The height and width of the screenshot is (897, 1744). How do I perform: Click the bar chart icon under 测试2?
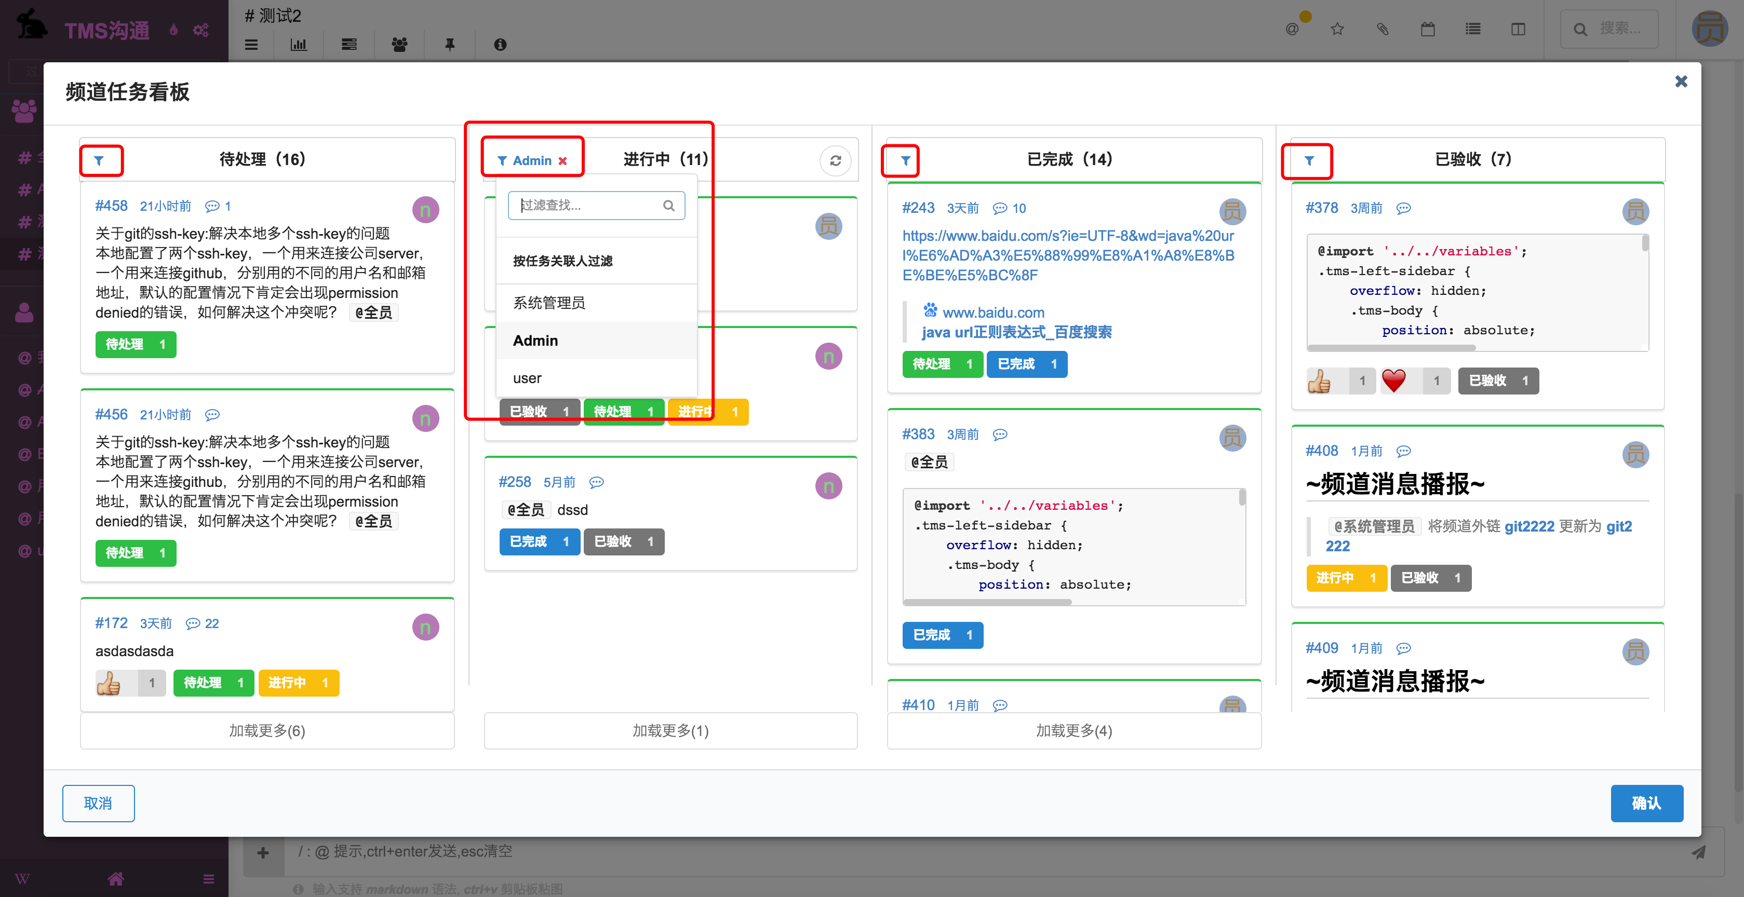pyautogui.click(x=299, y=45)
